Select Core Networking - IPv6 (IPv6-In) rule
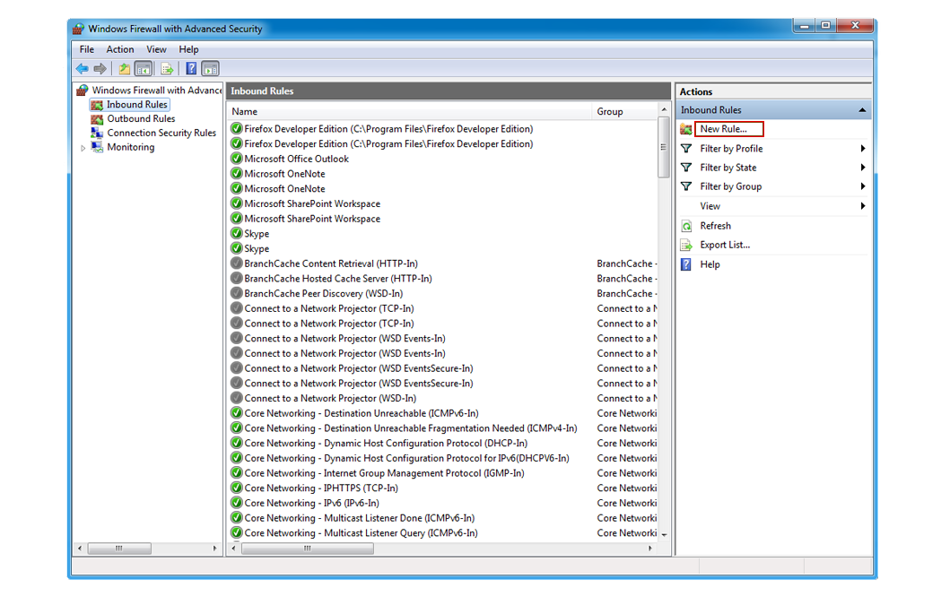Screen dimensions: 941x596 coord(311,503)
